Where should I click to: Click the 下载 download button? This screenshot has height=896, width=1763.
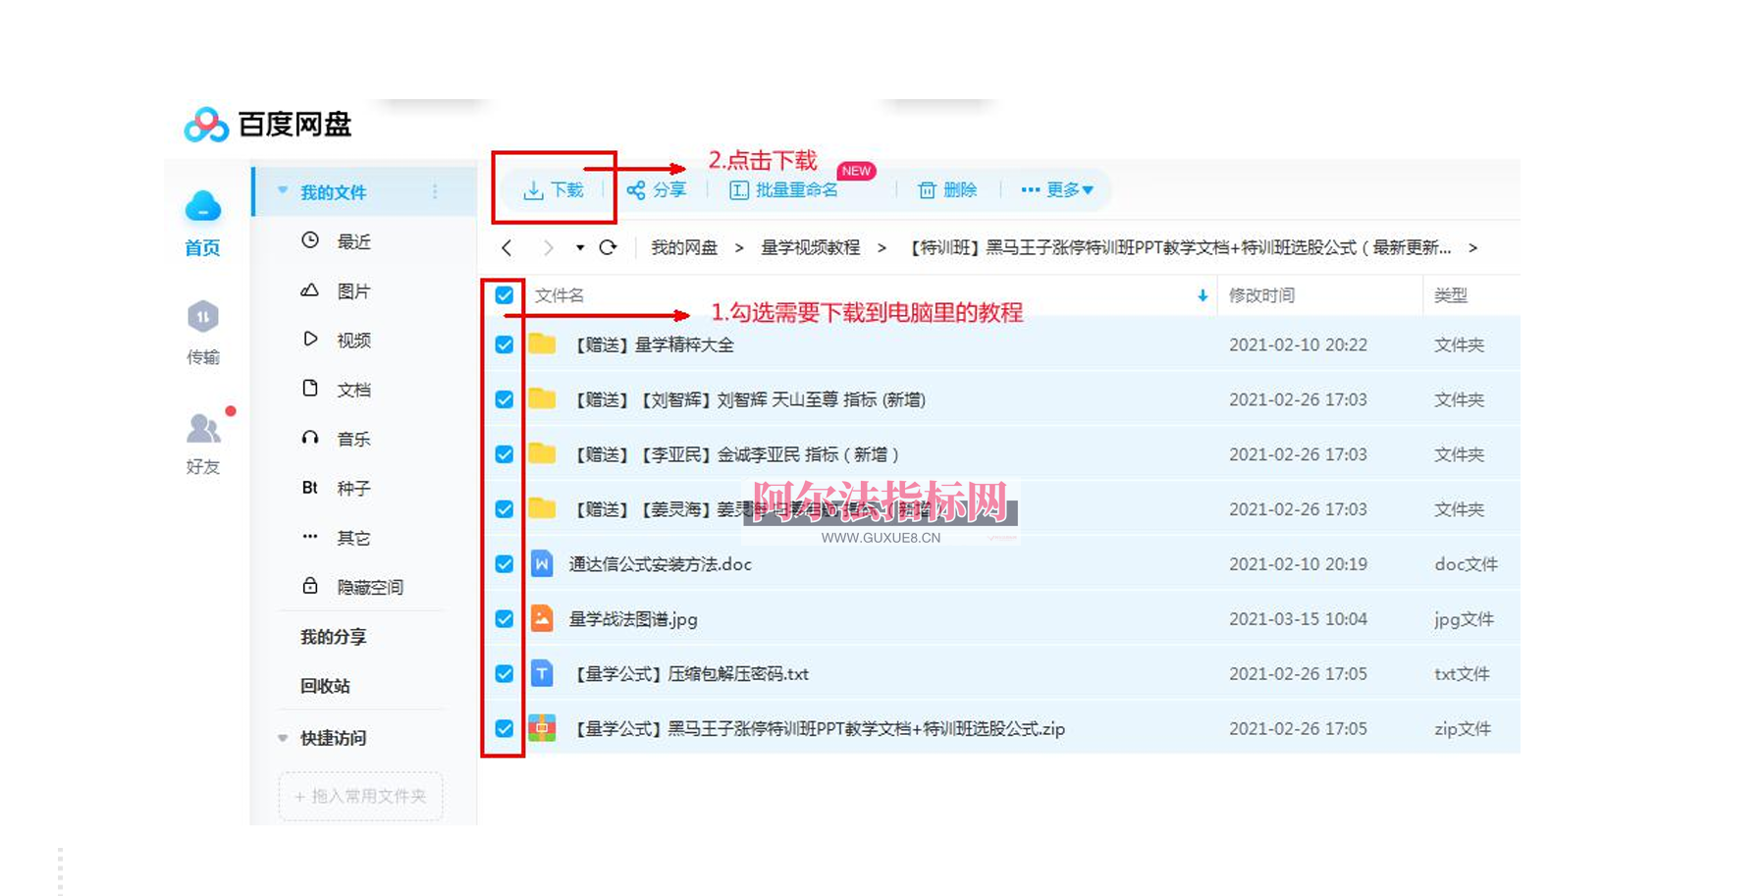click(x=555, y=189)
